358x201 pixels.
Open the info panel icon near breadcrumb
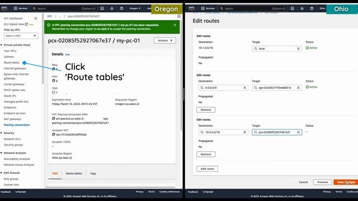point(179,16)
